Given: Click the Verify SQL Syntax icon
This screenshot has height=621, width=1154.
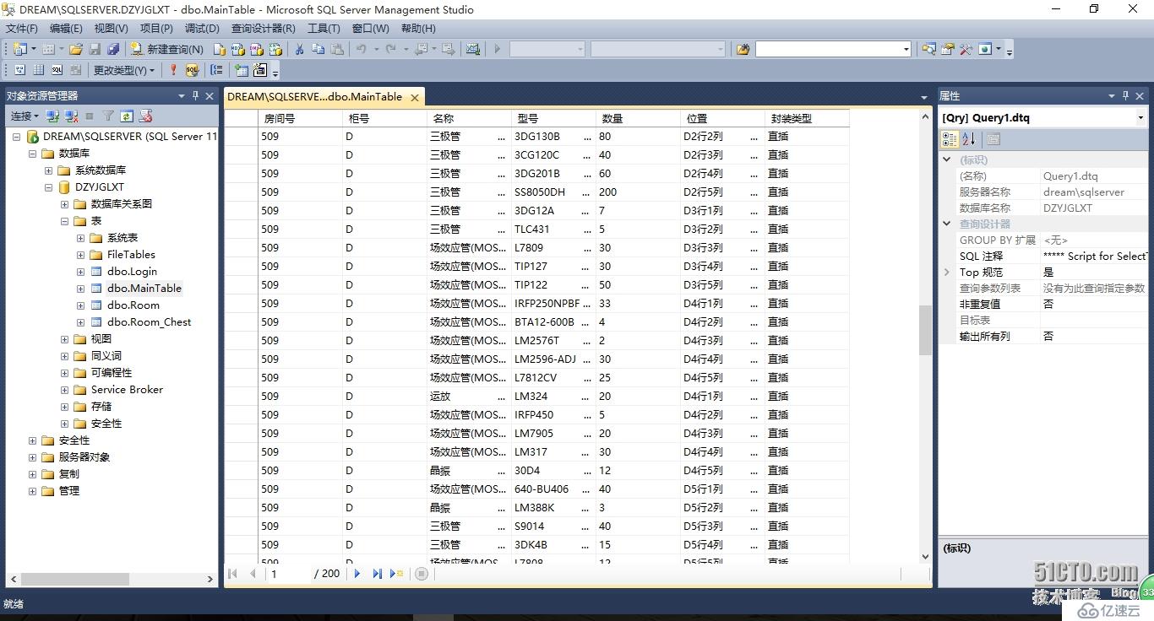Looking at the screenshot, I should (x=192, y=70).
